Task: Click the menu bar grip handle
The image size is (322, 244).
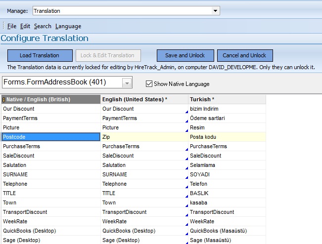Action: 3,26
